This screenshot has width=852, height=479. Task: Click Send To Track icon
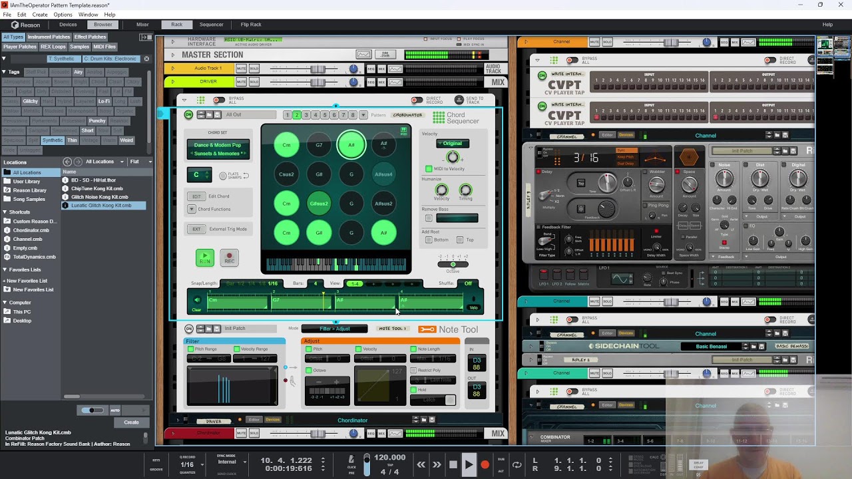coord(459,100)
